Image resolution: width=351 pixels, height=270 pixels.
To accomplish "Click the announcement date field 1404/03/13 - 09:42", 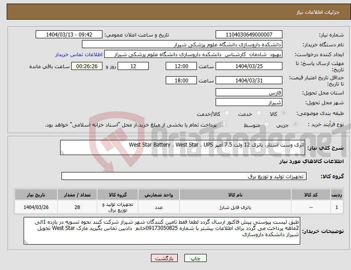I will 69,34.
